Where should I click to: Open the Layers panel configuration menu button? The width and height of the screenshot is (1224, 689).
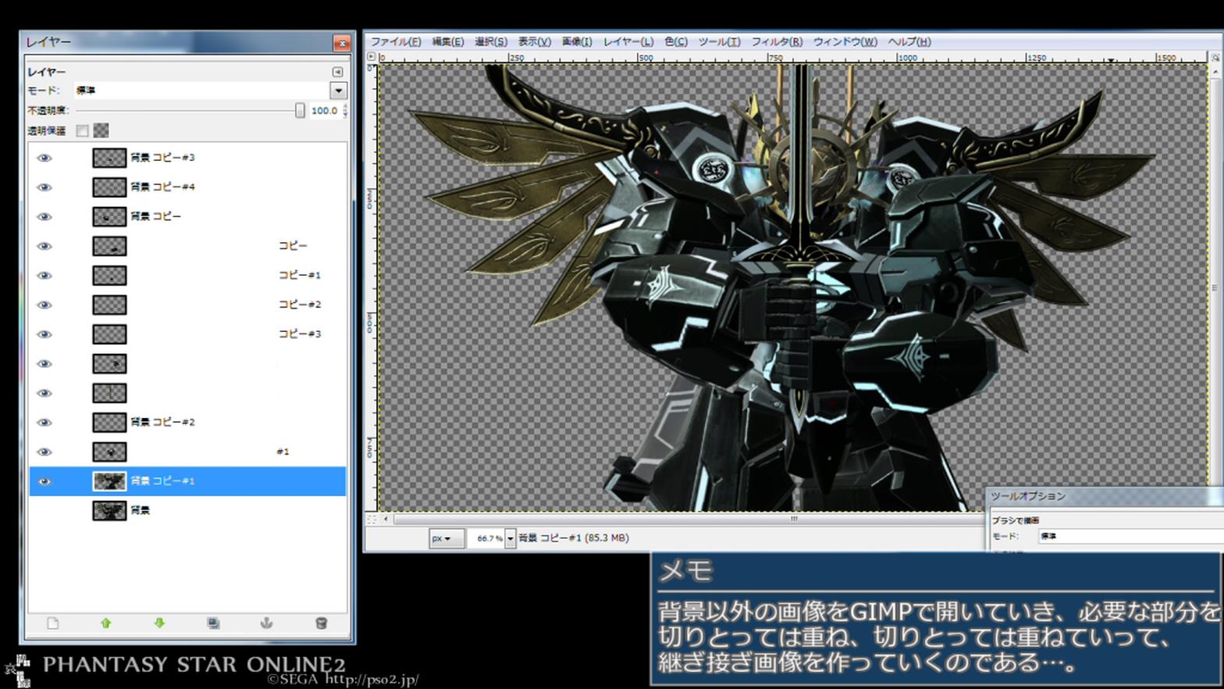[x=337, y=72]
